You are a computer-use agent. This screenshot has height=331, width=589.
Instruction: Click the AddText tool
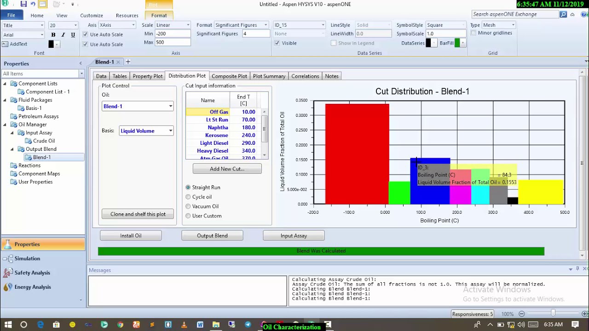tap(15, 44)
